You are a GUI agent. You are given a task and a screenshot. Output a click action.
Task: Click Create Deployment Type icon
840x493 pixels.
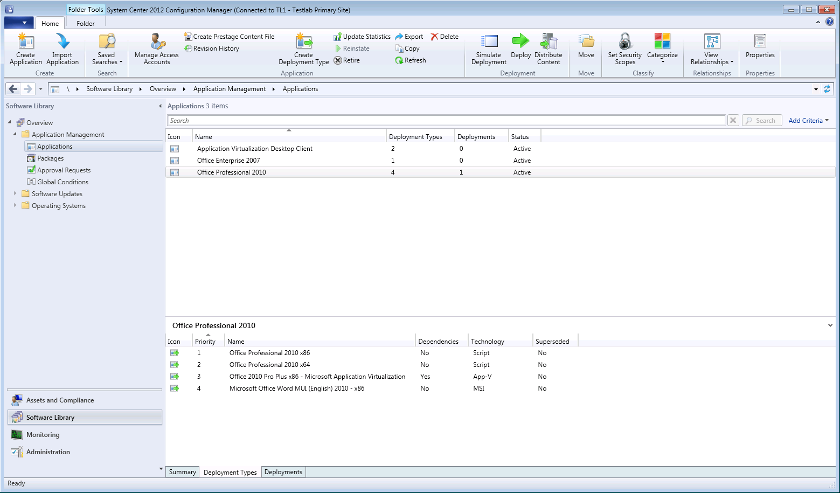click(304, 49)
